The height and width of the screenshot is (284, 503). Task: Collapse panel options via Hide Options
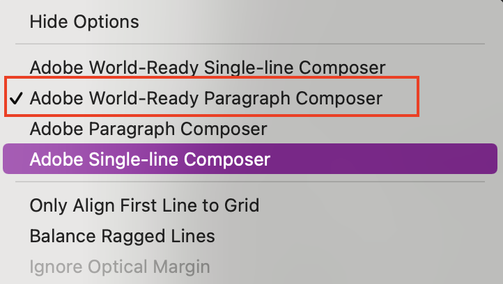pyautogui.click(x=84, y=22)
